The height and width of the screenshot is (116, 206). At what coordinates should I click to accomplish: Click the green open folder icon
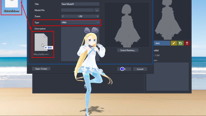(x=181, y=43)
